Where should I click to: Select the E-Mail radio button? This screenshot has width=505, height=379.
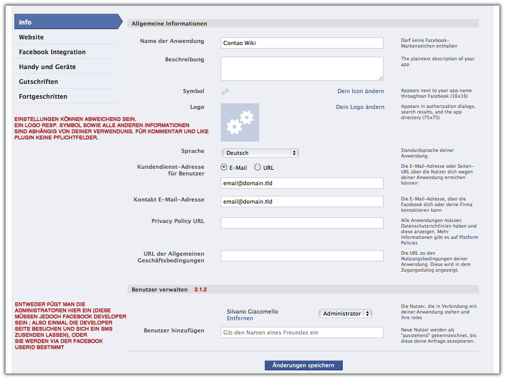click(224, 167)
